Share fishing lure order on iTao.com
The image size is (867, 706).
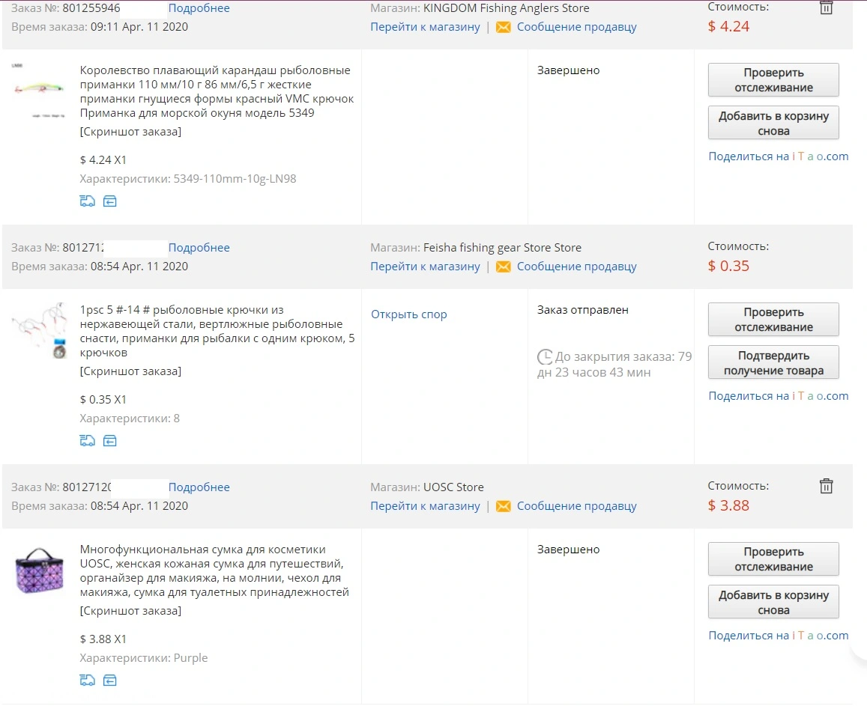pyautogui.click(x=779, y=156)
